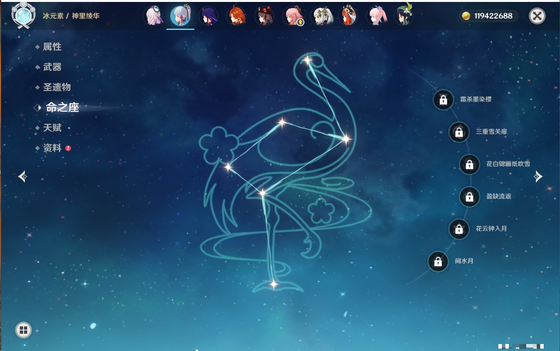Go to next character with right arrow
This screenshot has height=351, width=560.
coord(538,176)
